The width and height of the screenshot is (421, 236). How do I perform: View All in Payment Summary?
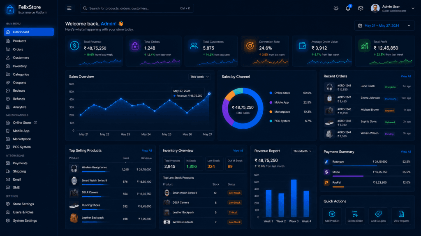pyautogui.click(x=406, y=152)
